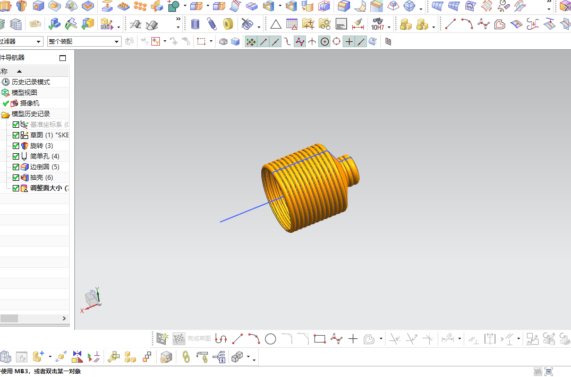Click the 名称 column header sort arrow
Screen dimensions: 571x377
pyautogui.click(x=19, y=71)
